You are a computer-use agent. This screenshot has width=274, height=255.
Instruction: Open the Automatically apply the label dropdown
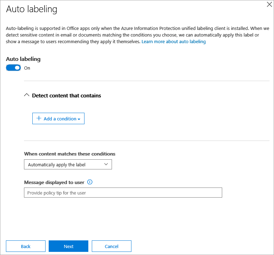pos(68,165)
